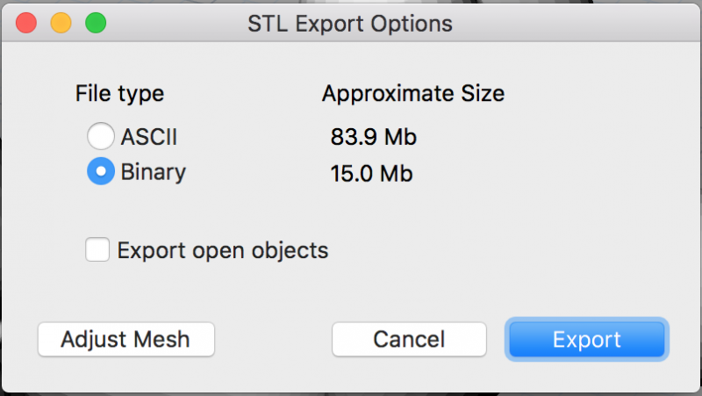Click the STL Export Options title text
Viewport: 702px width, 396px height.
350,24
